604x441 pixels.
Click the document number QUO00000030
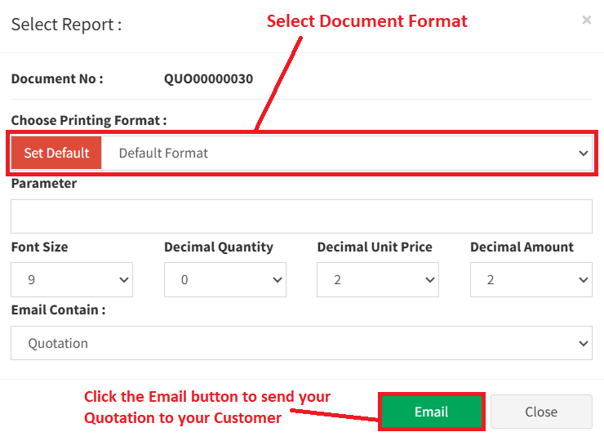pyautogui.click(x=209, y=79)
